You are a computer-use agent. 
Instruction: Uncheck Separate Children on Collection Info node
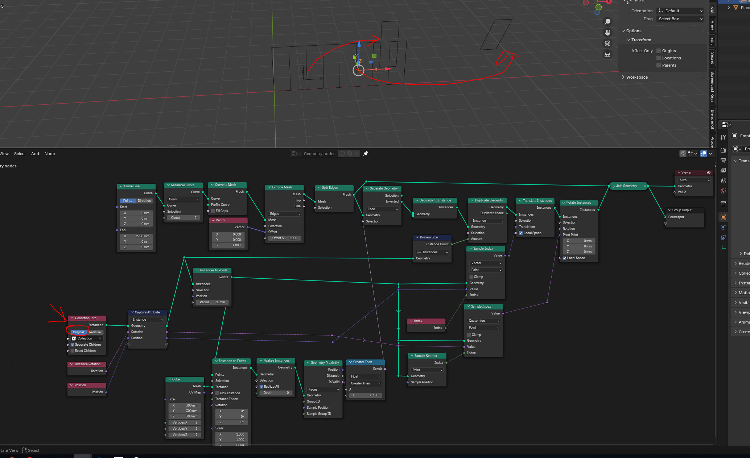point(73,345)
